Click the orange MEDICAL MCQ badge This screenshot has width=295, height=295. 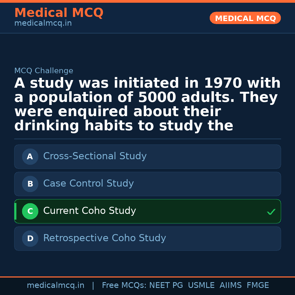[245, 18]
